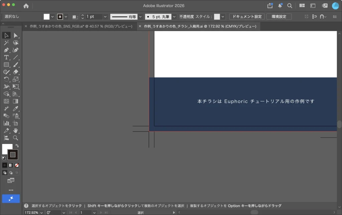Select the Free Transform tool
The height and width of the screenshot is (215, 342).
[x=15, y=86]
